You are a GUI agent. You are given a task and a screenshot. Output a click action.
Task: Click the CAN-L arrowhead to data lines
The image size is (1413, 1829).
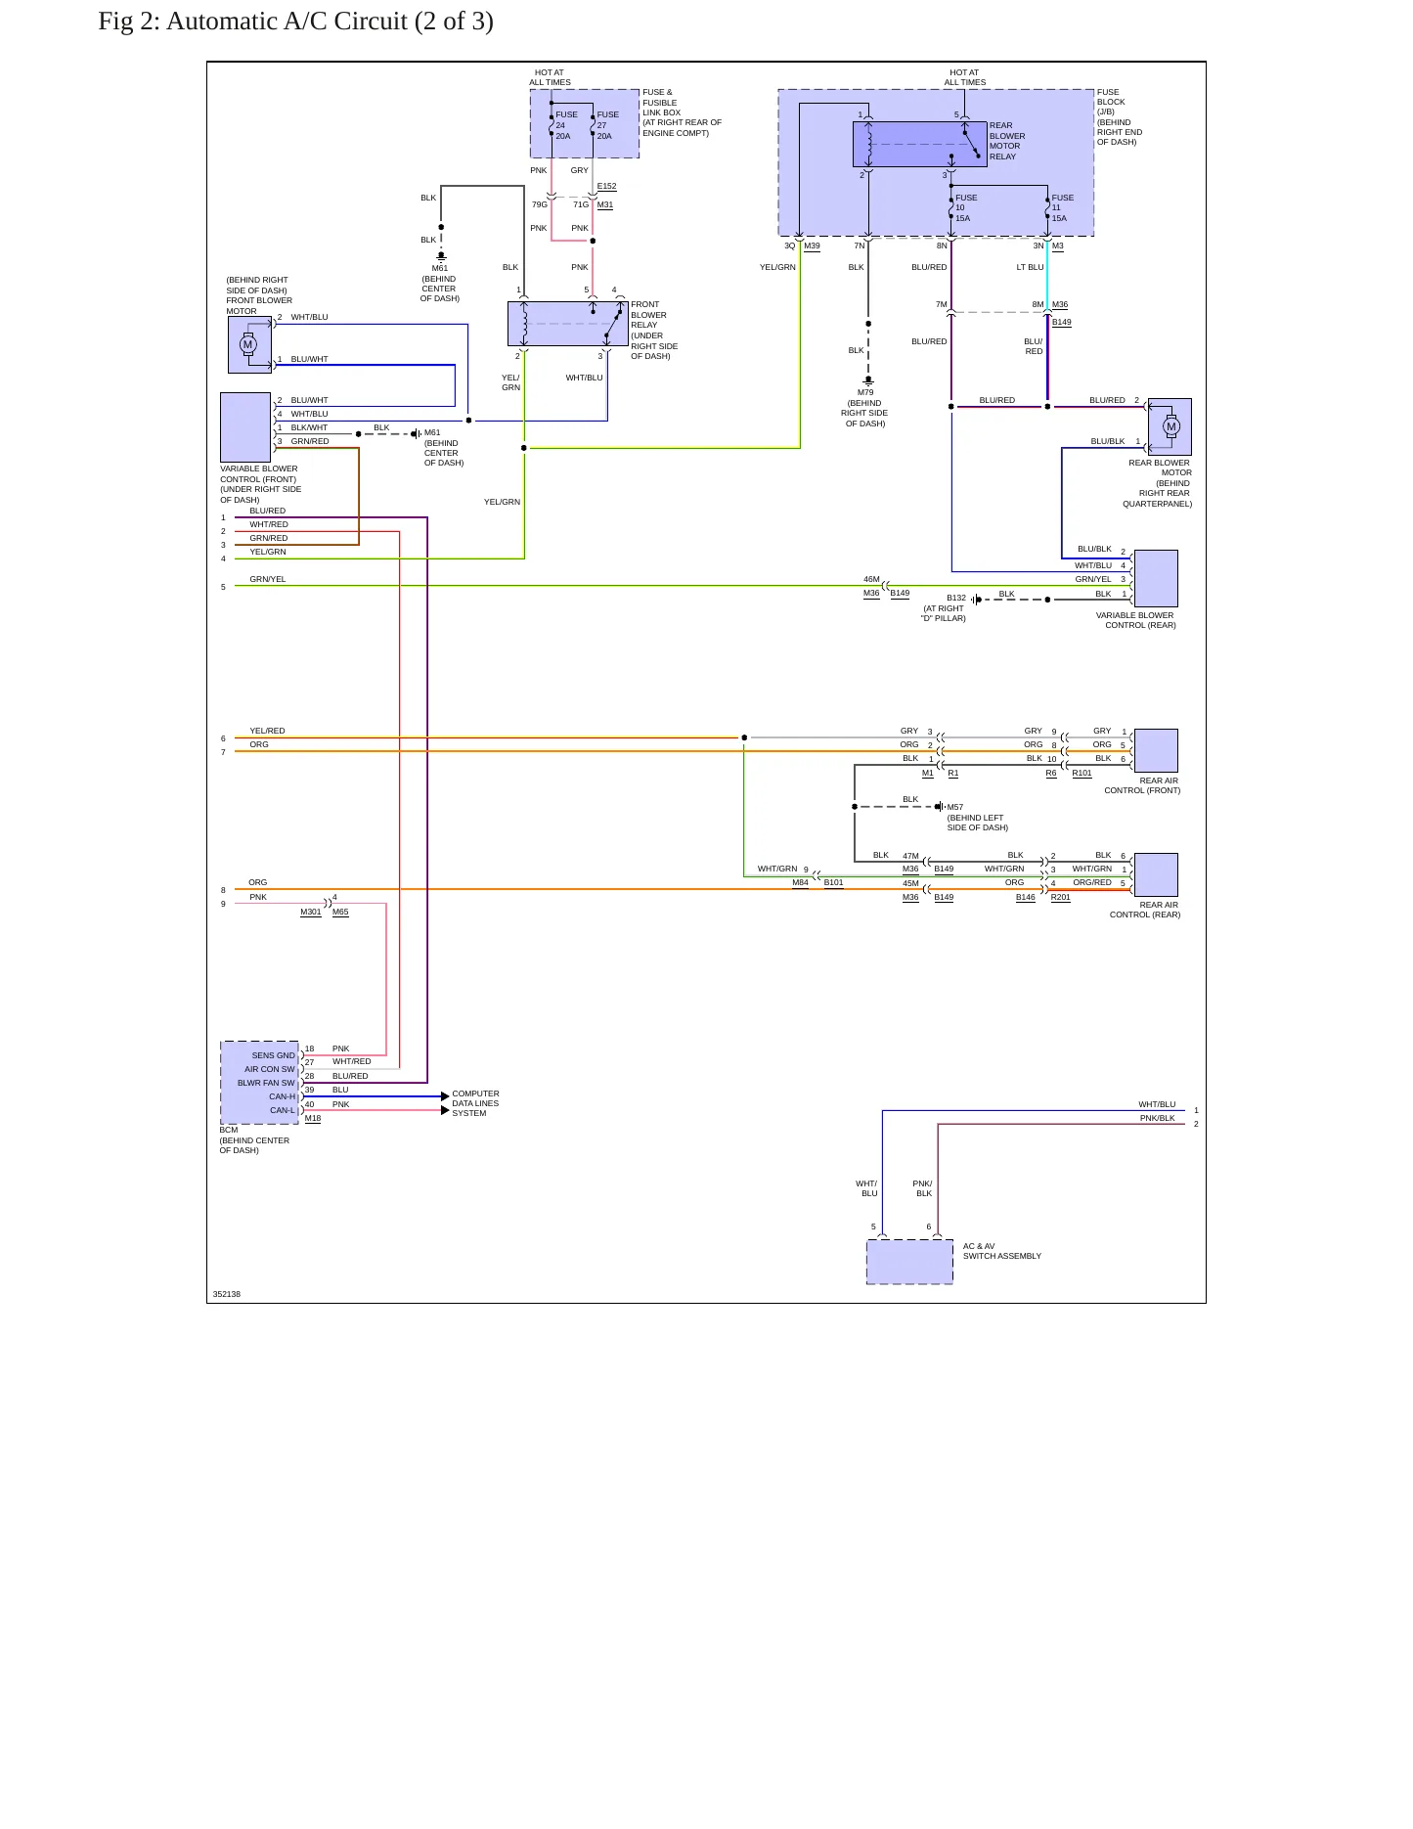pos(445,1110)
